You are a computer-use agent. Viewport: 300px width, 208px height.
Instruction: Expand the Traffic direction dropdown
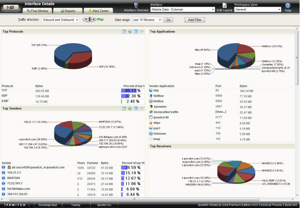(x=61, y=20)
